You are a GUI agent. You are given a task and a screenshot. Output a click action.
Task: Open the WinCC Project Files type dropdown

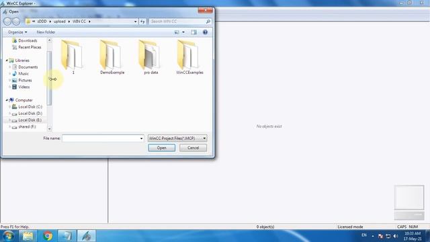177,138
